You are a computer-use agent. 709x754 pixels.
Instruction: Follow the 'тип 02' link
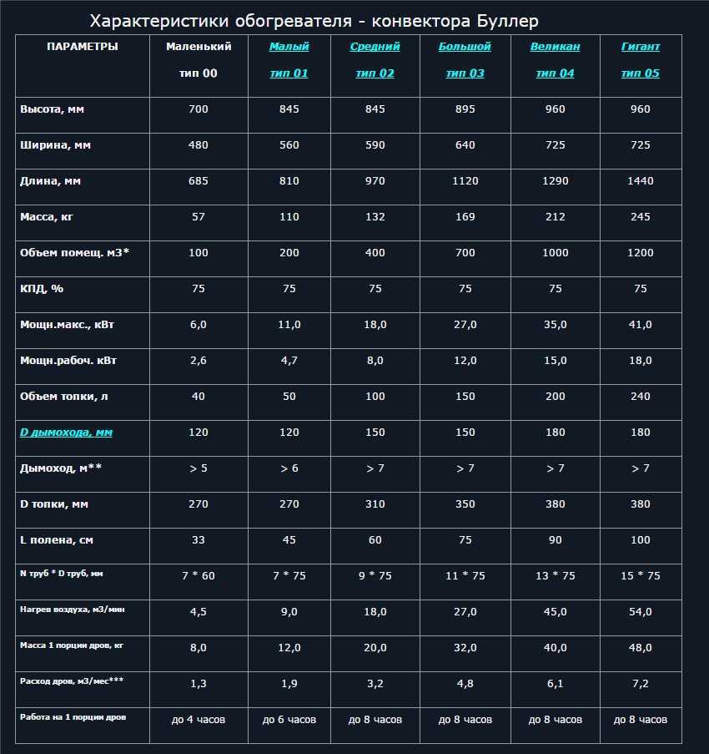coord(375,73)
